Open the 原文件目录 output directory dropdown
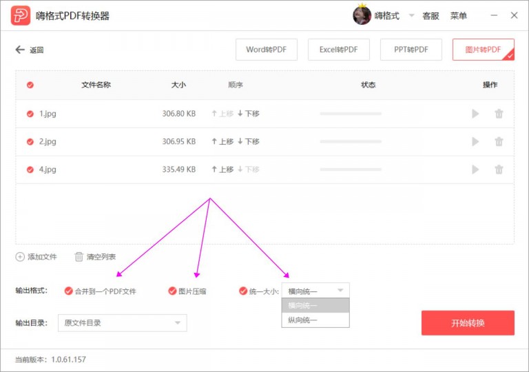 pos(123,323)
